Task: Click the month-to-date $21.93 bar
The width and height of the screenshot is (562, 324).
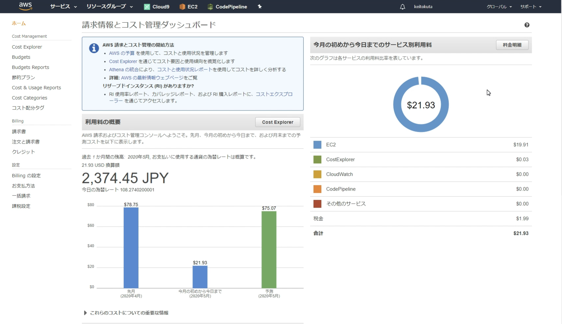Action: point(200,277)
